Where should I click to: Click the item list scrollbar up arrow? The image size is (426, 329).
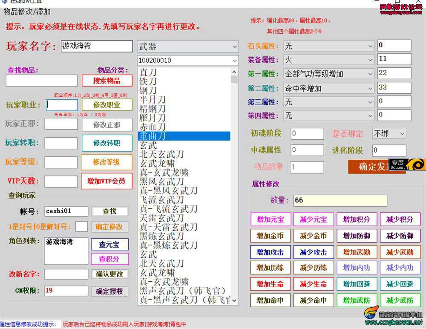point(234,72)
